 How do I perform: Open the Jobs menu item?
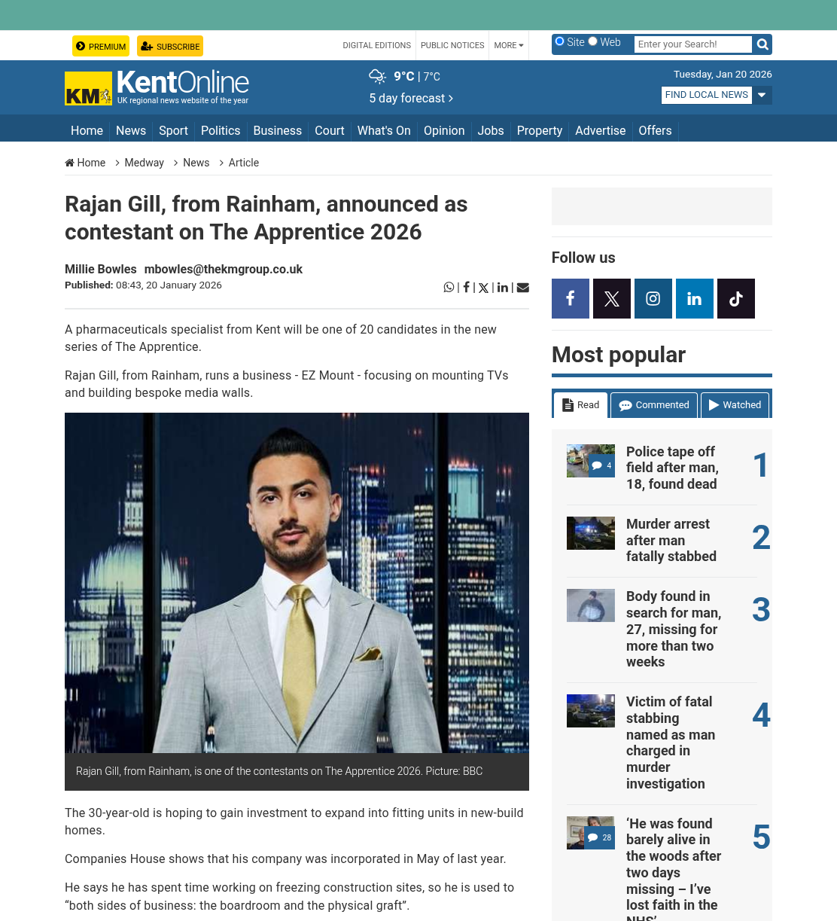(491, 130)
